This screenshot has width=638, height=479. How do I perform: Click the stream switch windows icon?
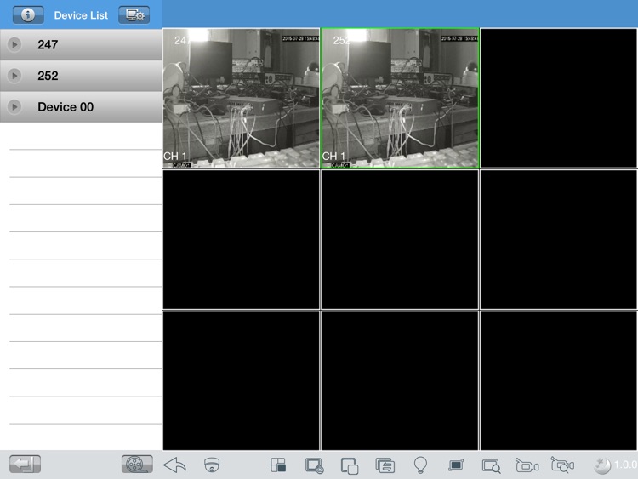click(x=385, y=465)
